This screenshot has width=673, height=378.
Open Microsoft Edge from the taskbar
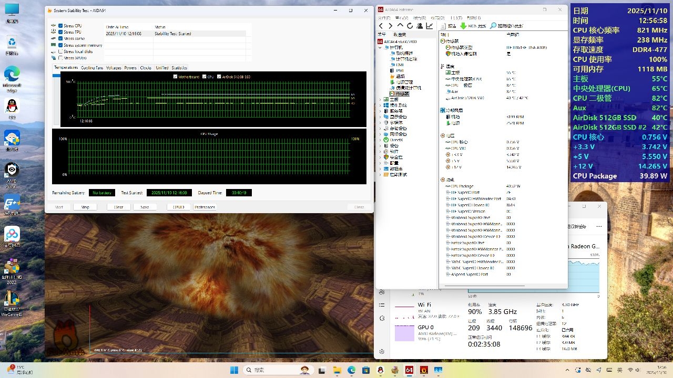[351, 370]
